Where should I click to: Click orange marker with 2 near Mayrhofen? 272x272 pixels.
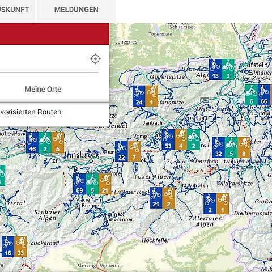pos(168,198)
